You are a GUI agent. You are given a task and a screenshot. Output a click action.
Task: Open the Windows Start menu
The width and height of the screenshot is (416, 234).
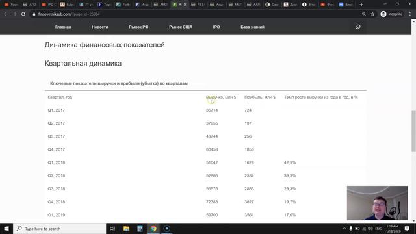(x=6, y=228)
